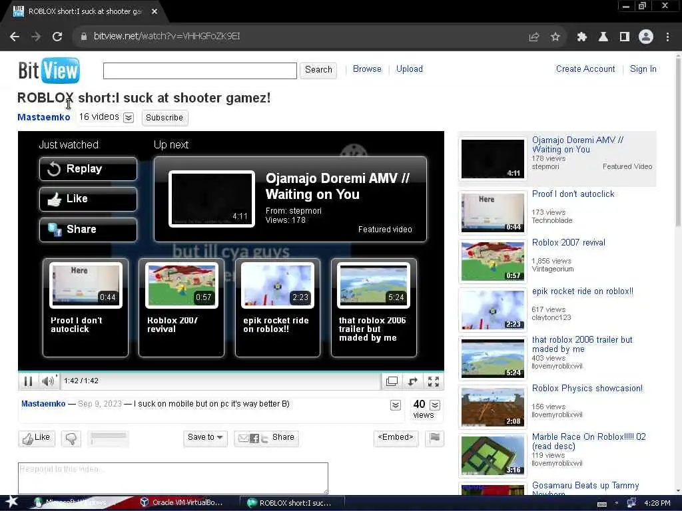
Task: Open the Chrome extensions puzzle icon
Action: coord(581,37)
